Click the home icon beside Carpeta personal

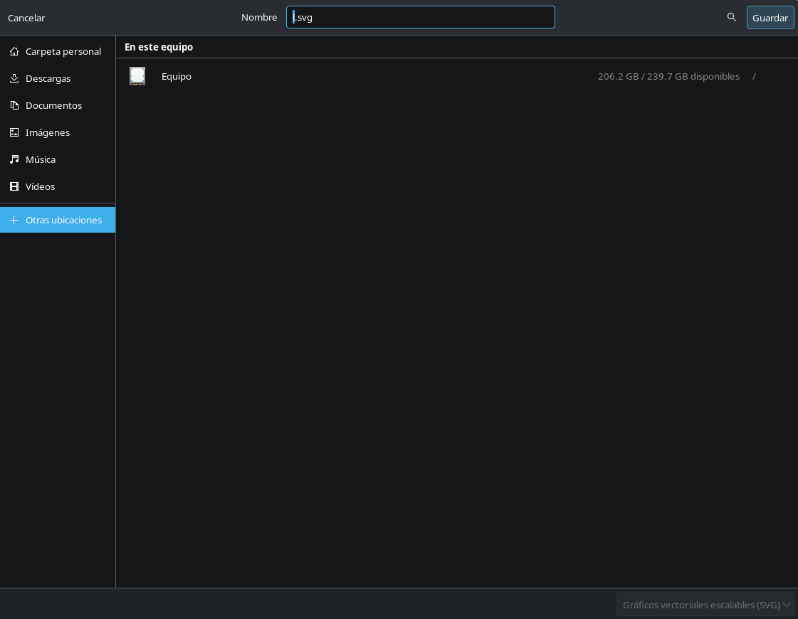pyautogui.click(x=14, y=51)
